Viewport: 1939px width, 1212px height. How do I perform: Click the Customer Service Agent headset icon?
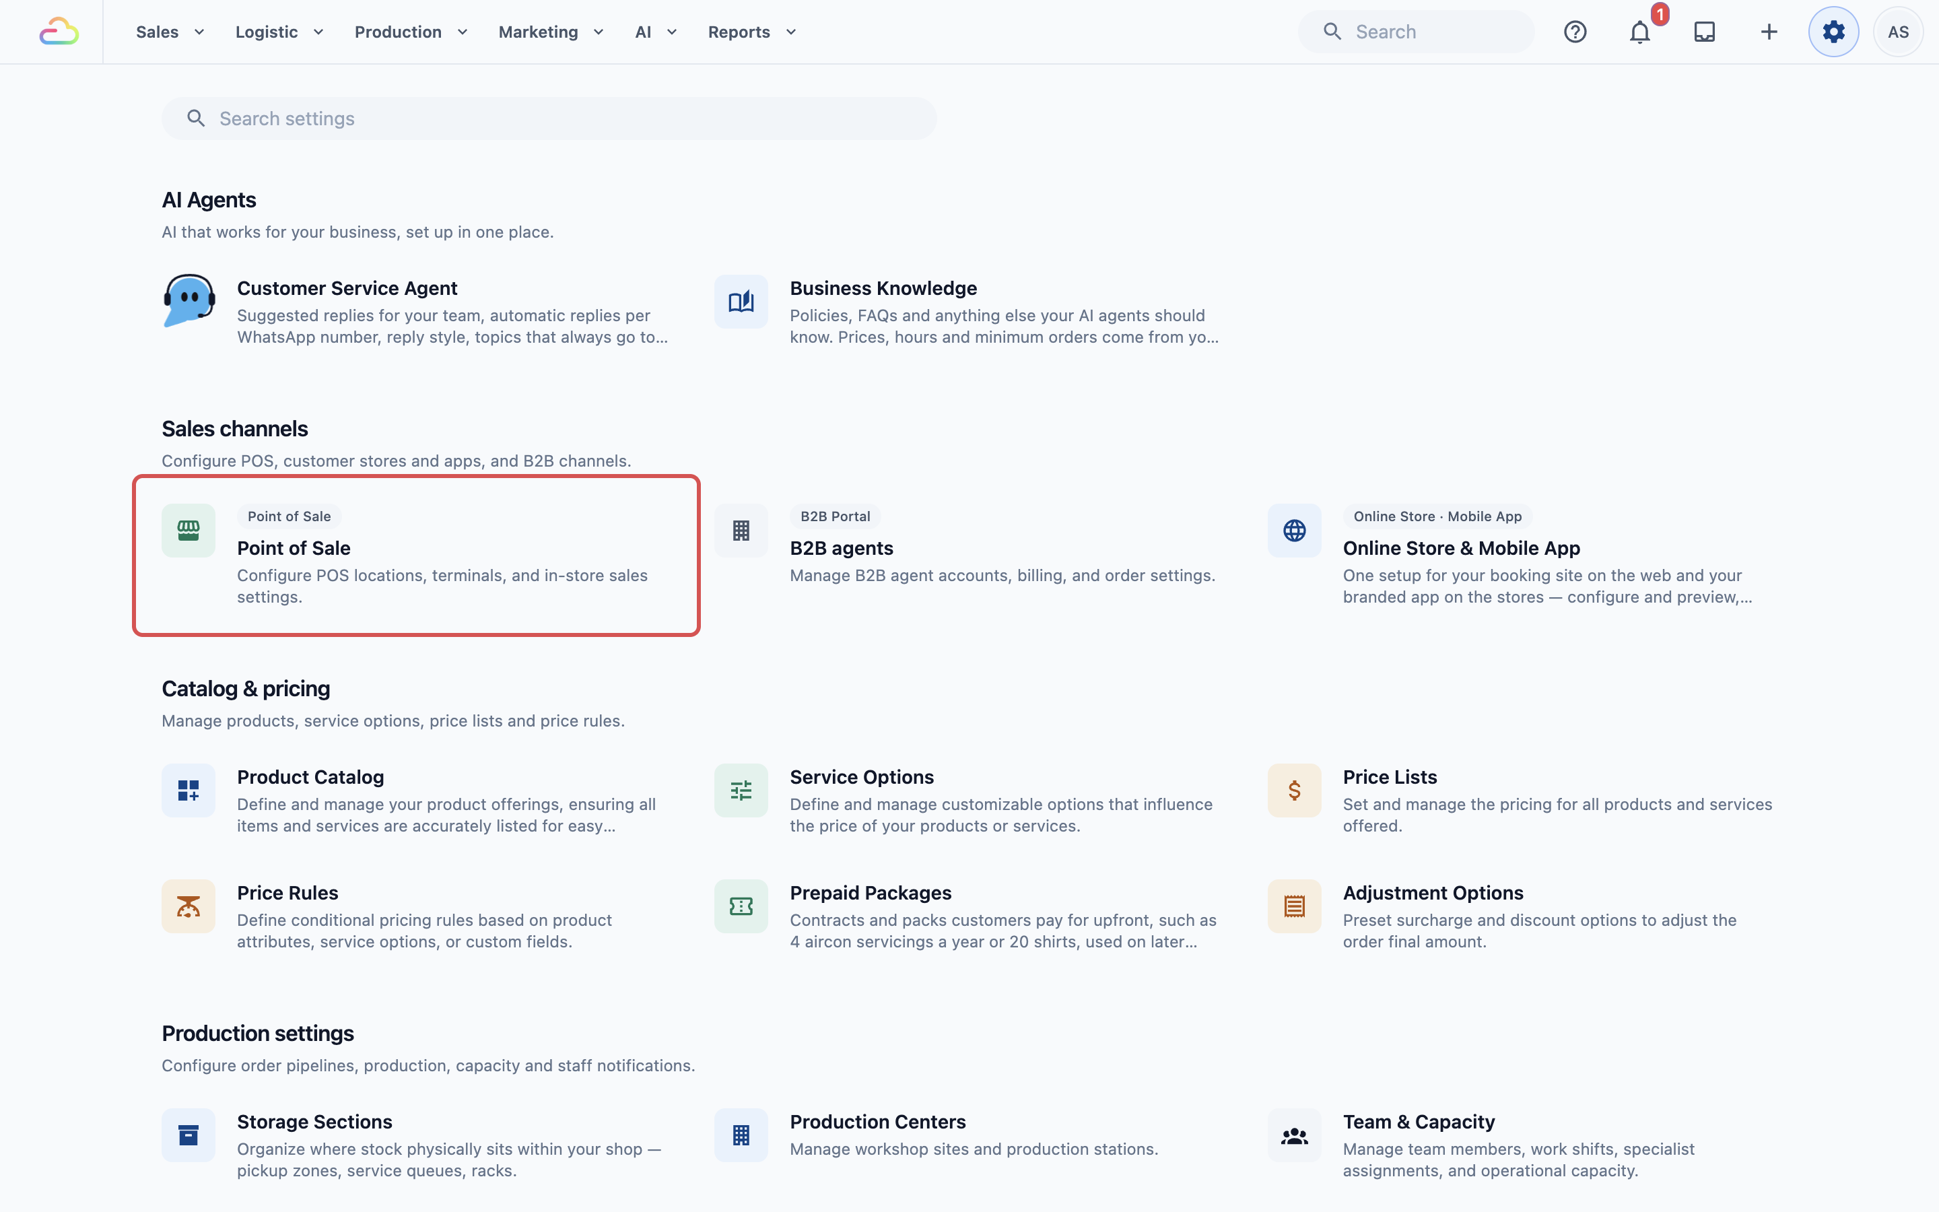(189, 300)
